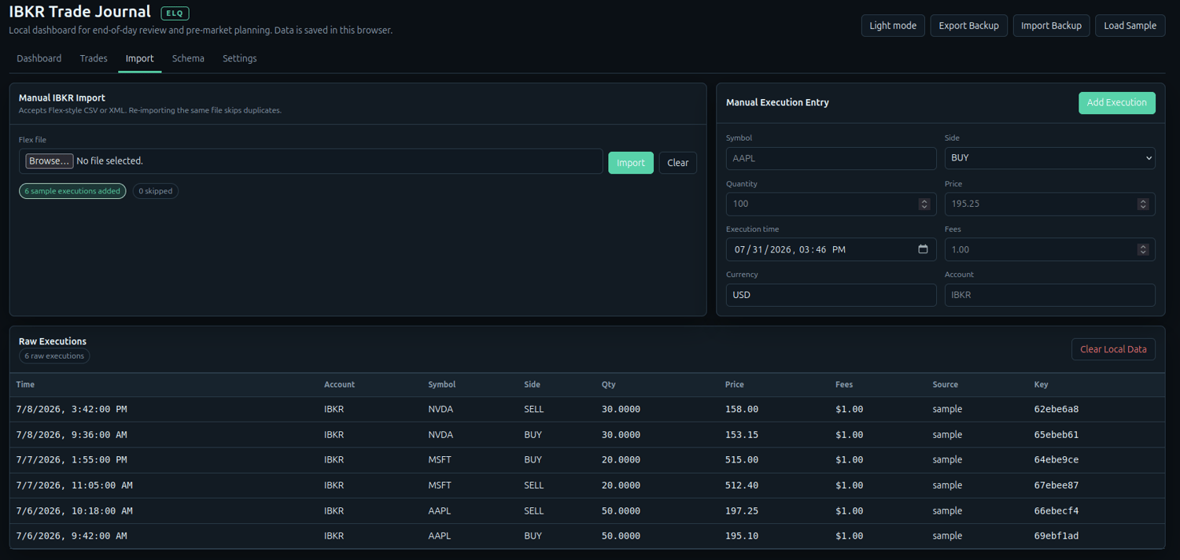Select the 7/6/2026, 9:42:00 AM row time
Image resolution: width=1180 pixels, height=560 pixels.
pos(72,536)
